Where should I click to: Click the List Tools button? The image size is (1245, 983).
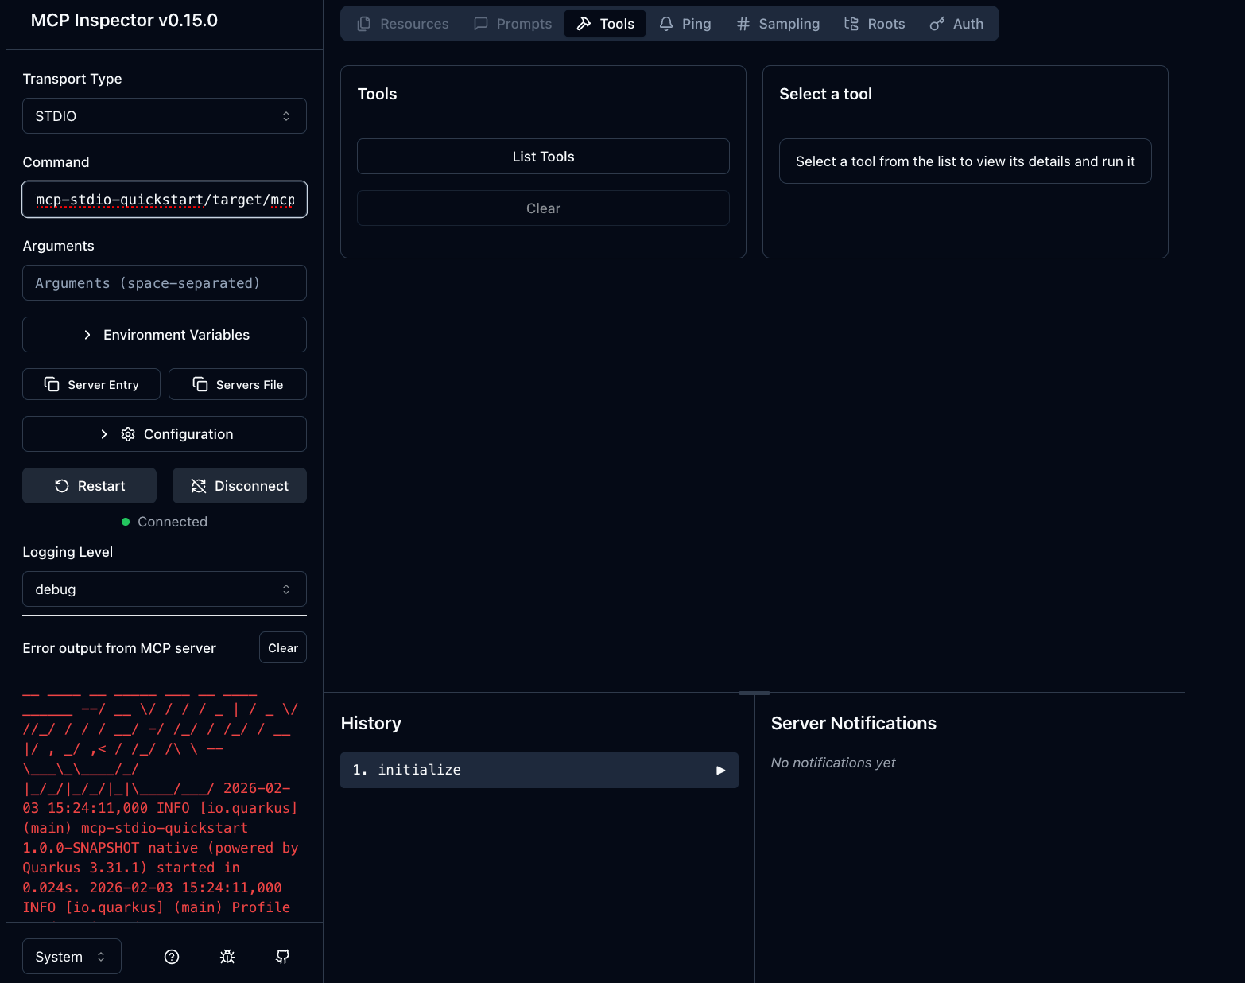[543, 156]
